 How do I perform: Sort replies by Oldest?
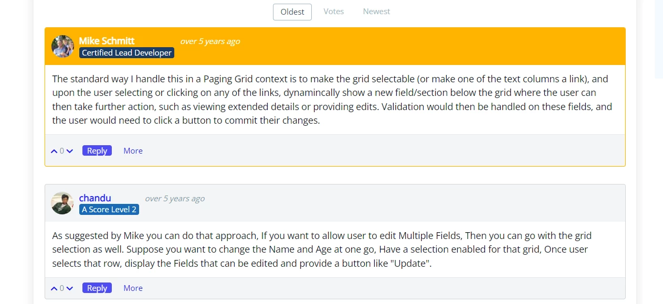point(292,12)
